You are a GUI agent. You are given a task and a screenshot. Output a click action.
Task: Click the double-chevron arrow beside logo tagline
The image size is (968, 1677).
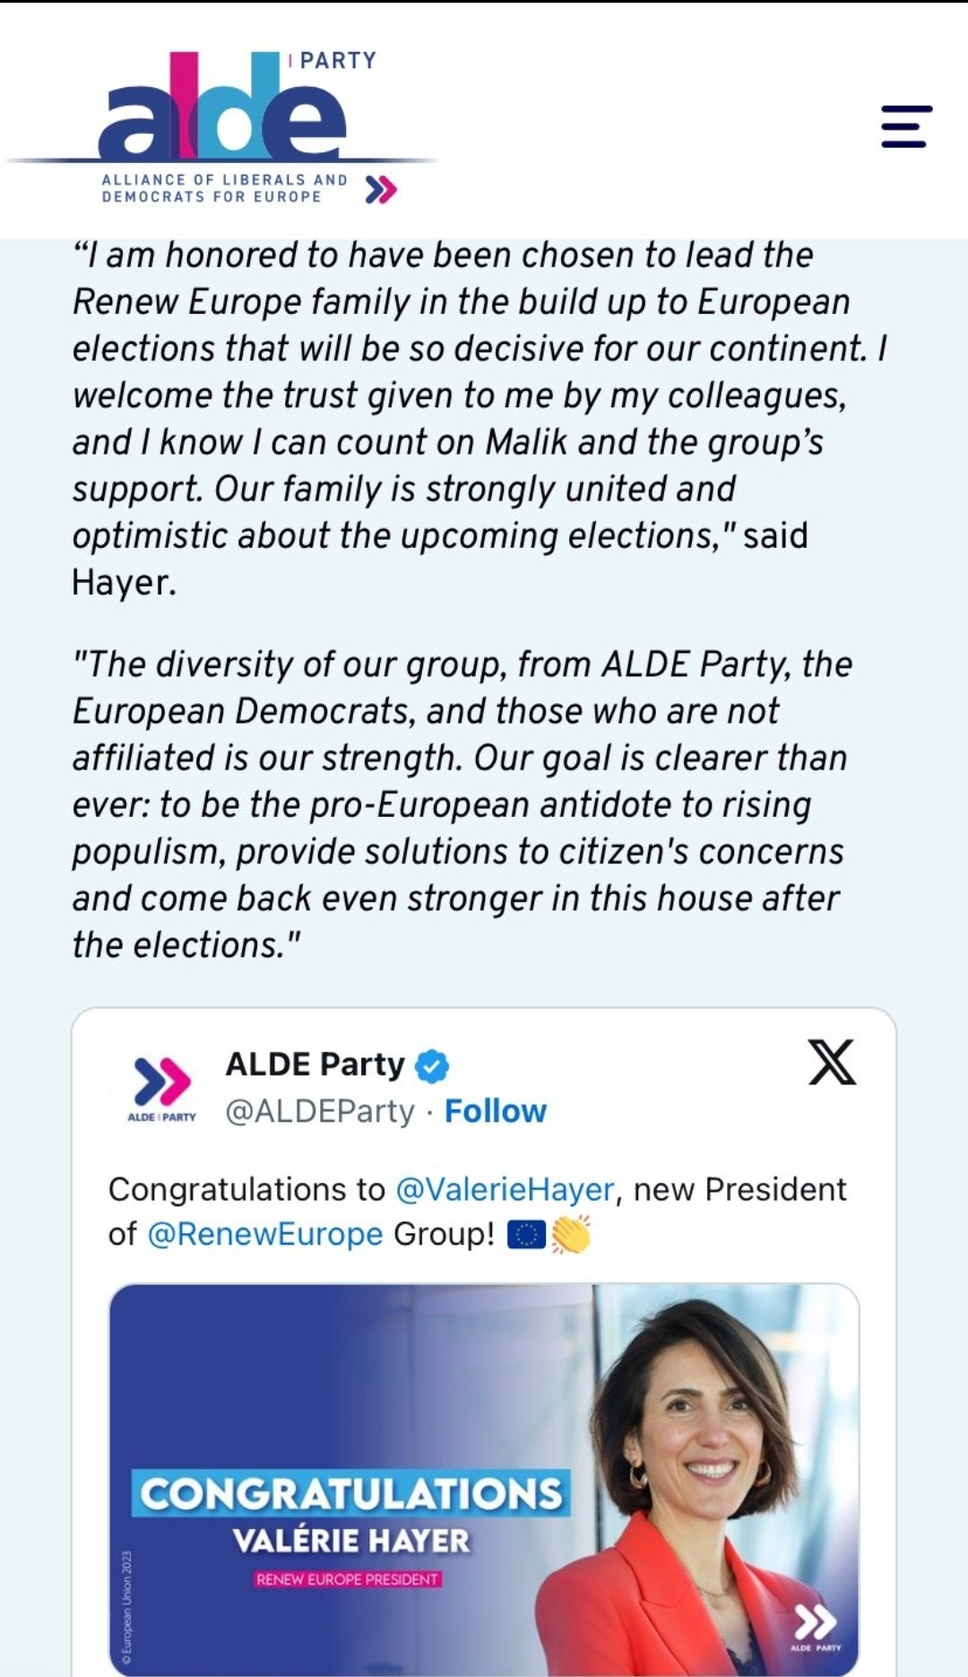pos(381,189)
